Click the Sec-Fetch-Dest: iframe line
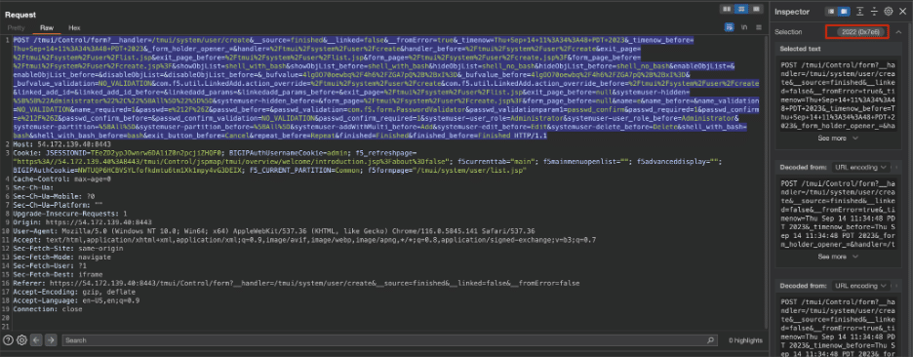The width and height of the screenshot is (913, 357). (58, 274)
